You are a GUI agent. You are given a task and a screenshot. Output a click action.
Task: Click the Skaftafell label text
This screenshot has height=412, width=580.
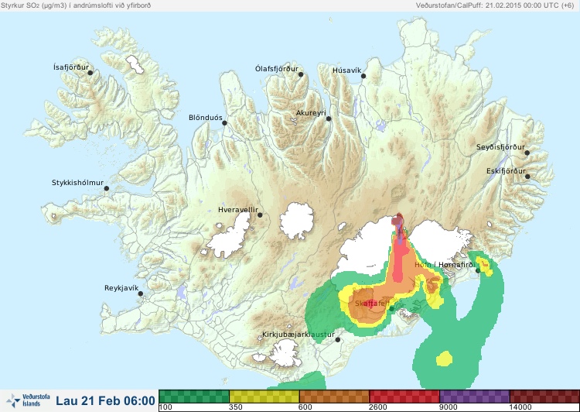coord(372,304)
